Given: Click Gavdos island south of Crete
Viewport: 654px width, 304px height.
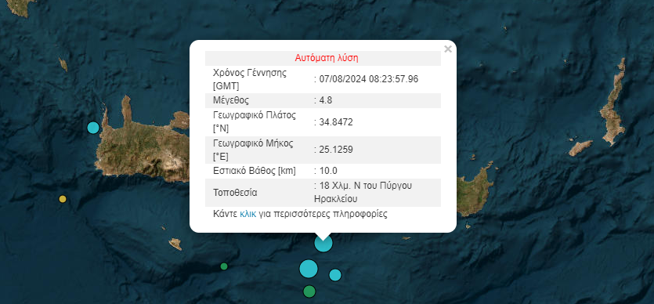Looking at the screenshot, I should (175, 244).
